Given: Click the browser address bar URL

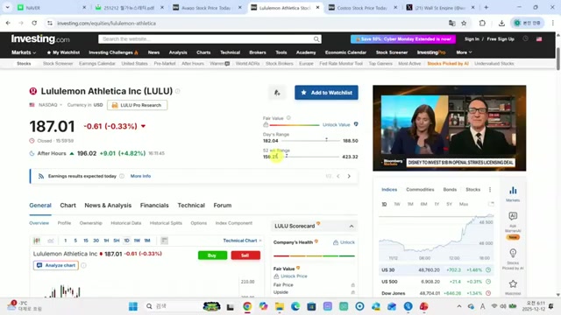Looking at the screenshot, I should pyautogui.click(x=106, y=24).
